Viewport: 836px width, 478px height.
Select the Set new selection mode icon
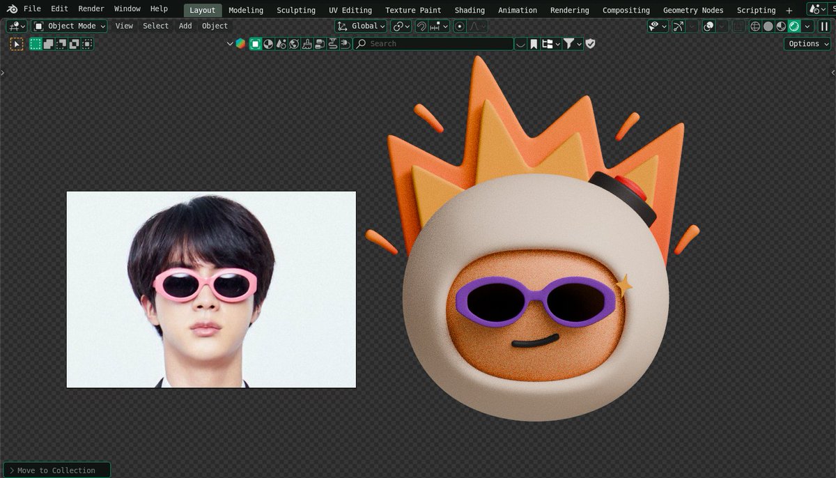(x=36, y=43)
